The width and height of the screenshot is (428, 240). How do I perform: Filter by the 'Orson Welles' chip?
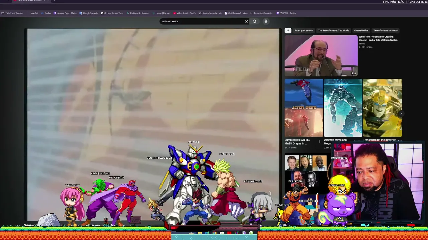(x=361, y=31)
